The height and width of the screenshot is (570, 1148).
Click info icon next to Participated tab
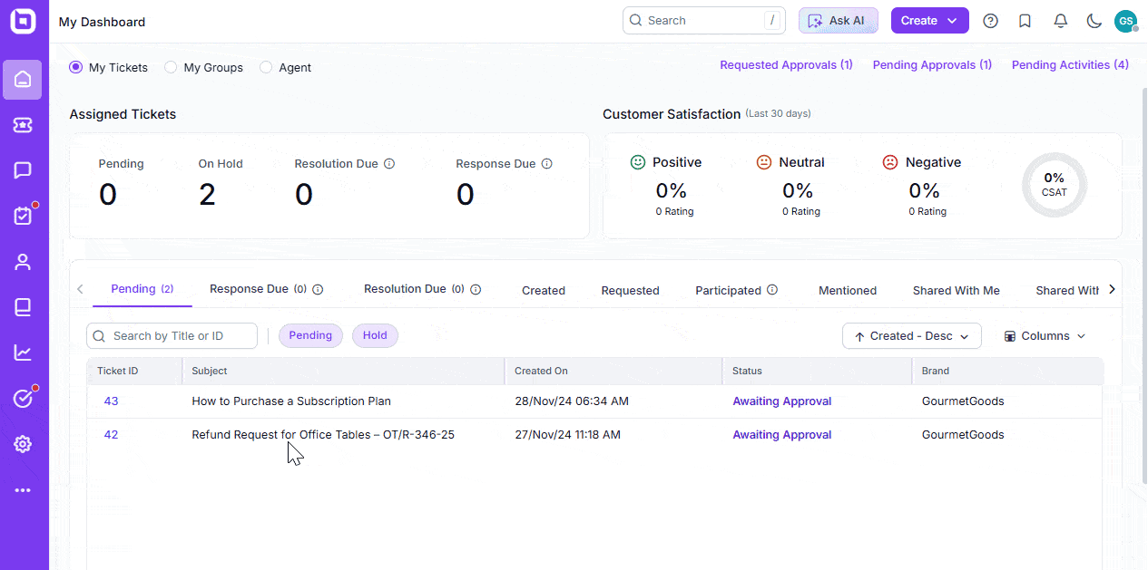(x=772, y=290)
